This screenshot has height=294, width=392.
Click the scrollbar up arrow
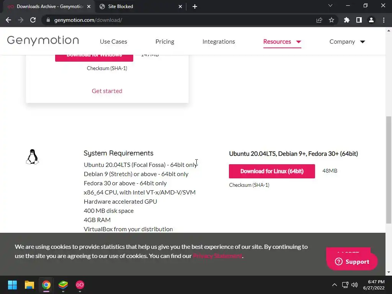coord(389,31)
